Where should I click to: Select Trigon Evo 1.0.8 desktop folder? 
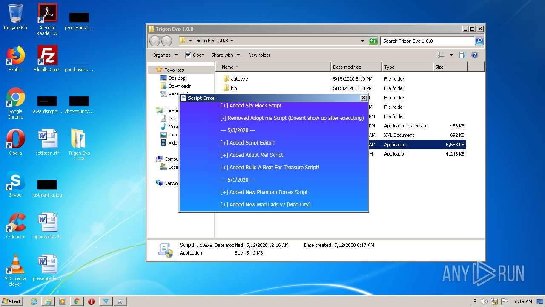pos(79,145)
